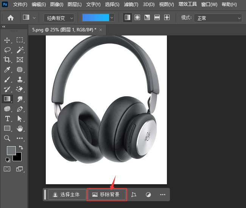Close the 5.png document tab
The height and width of the screenshot is (208, 246).
[101, 30]
